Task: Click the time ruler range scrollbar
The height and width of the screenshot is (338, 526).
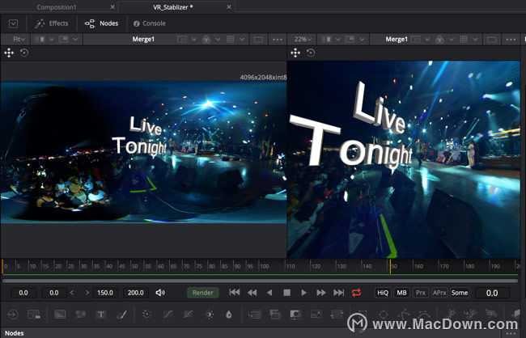Action: point(260,281)
